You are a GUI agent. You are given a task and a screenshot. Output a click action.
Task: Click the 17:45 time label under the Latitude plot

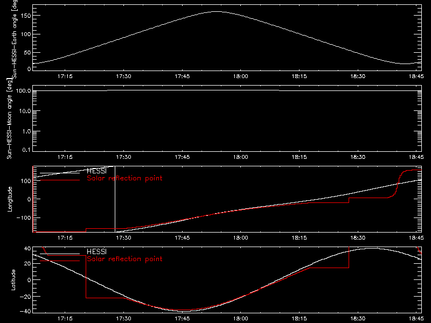pos(182,319)
